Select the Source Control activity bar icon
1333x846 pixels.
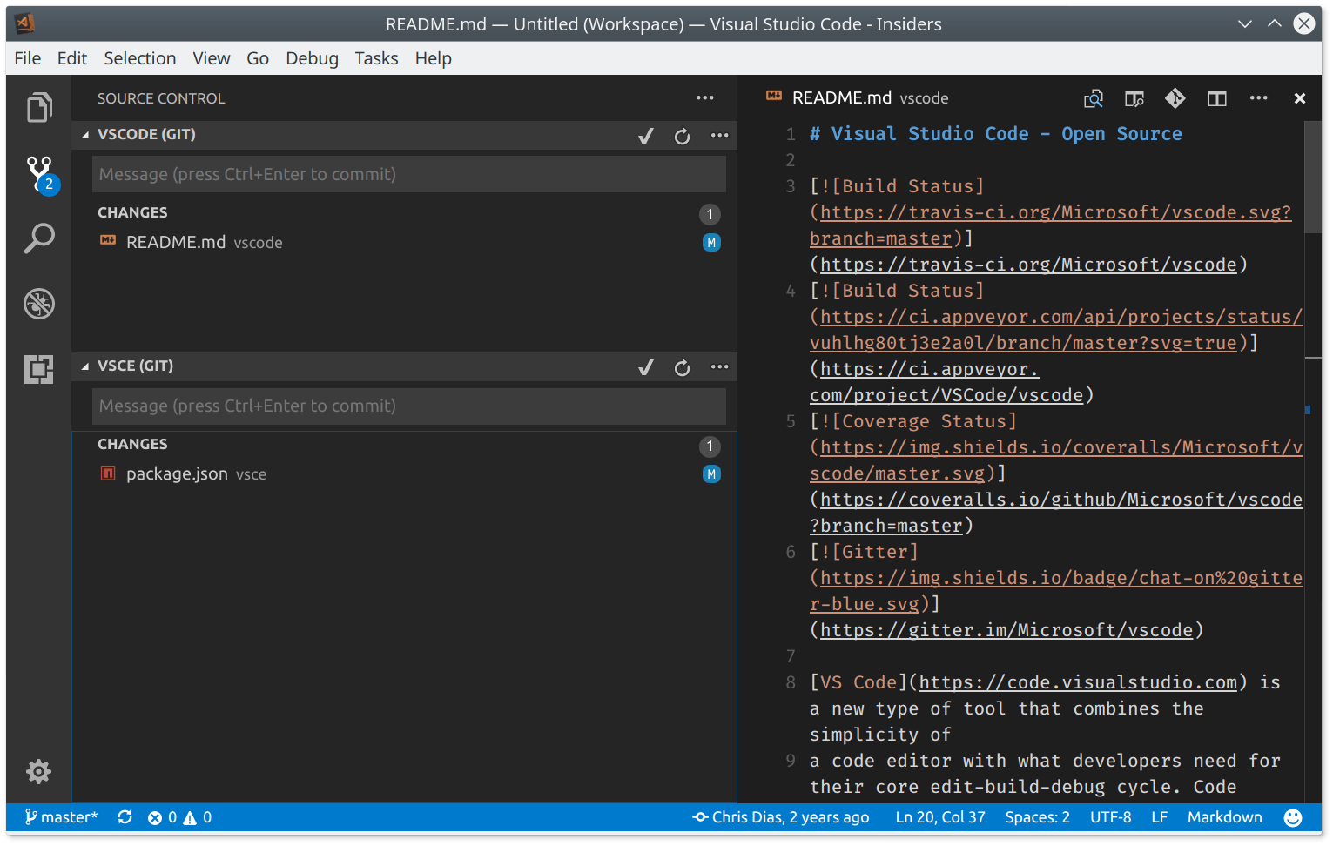(40, 173)
